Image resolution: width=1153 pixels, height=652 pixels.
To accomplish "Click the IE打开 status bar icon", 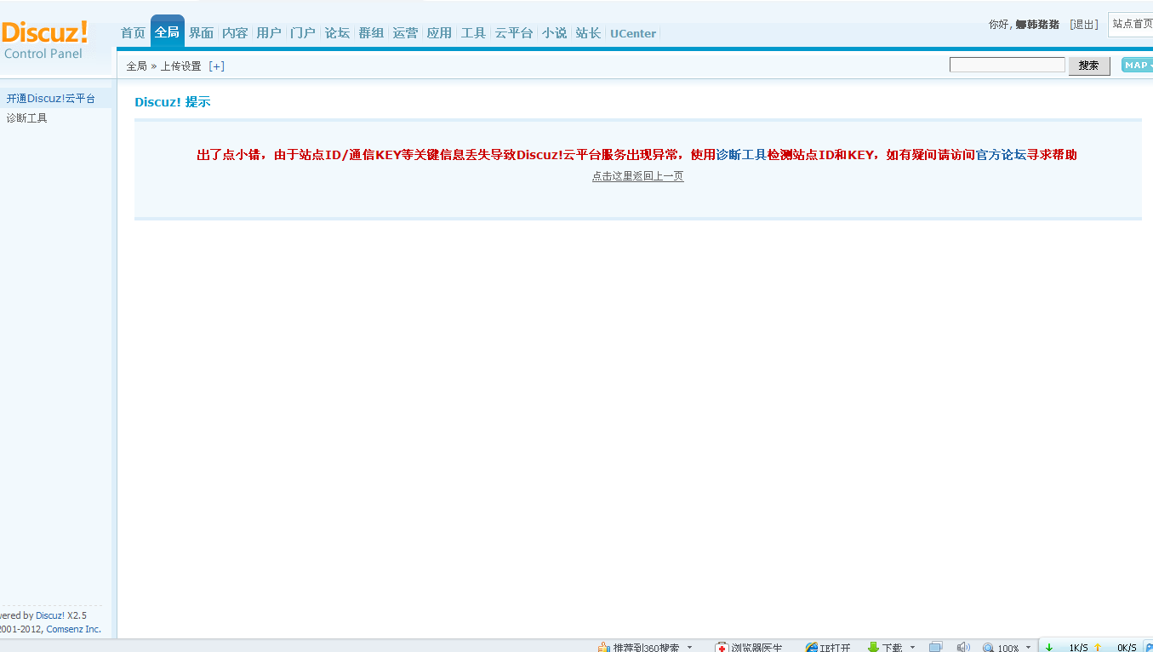I will point(828,648).
